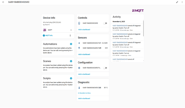Add a new automation with plus button
This screenshot has width=185, height=108.
click(71, 44)
